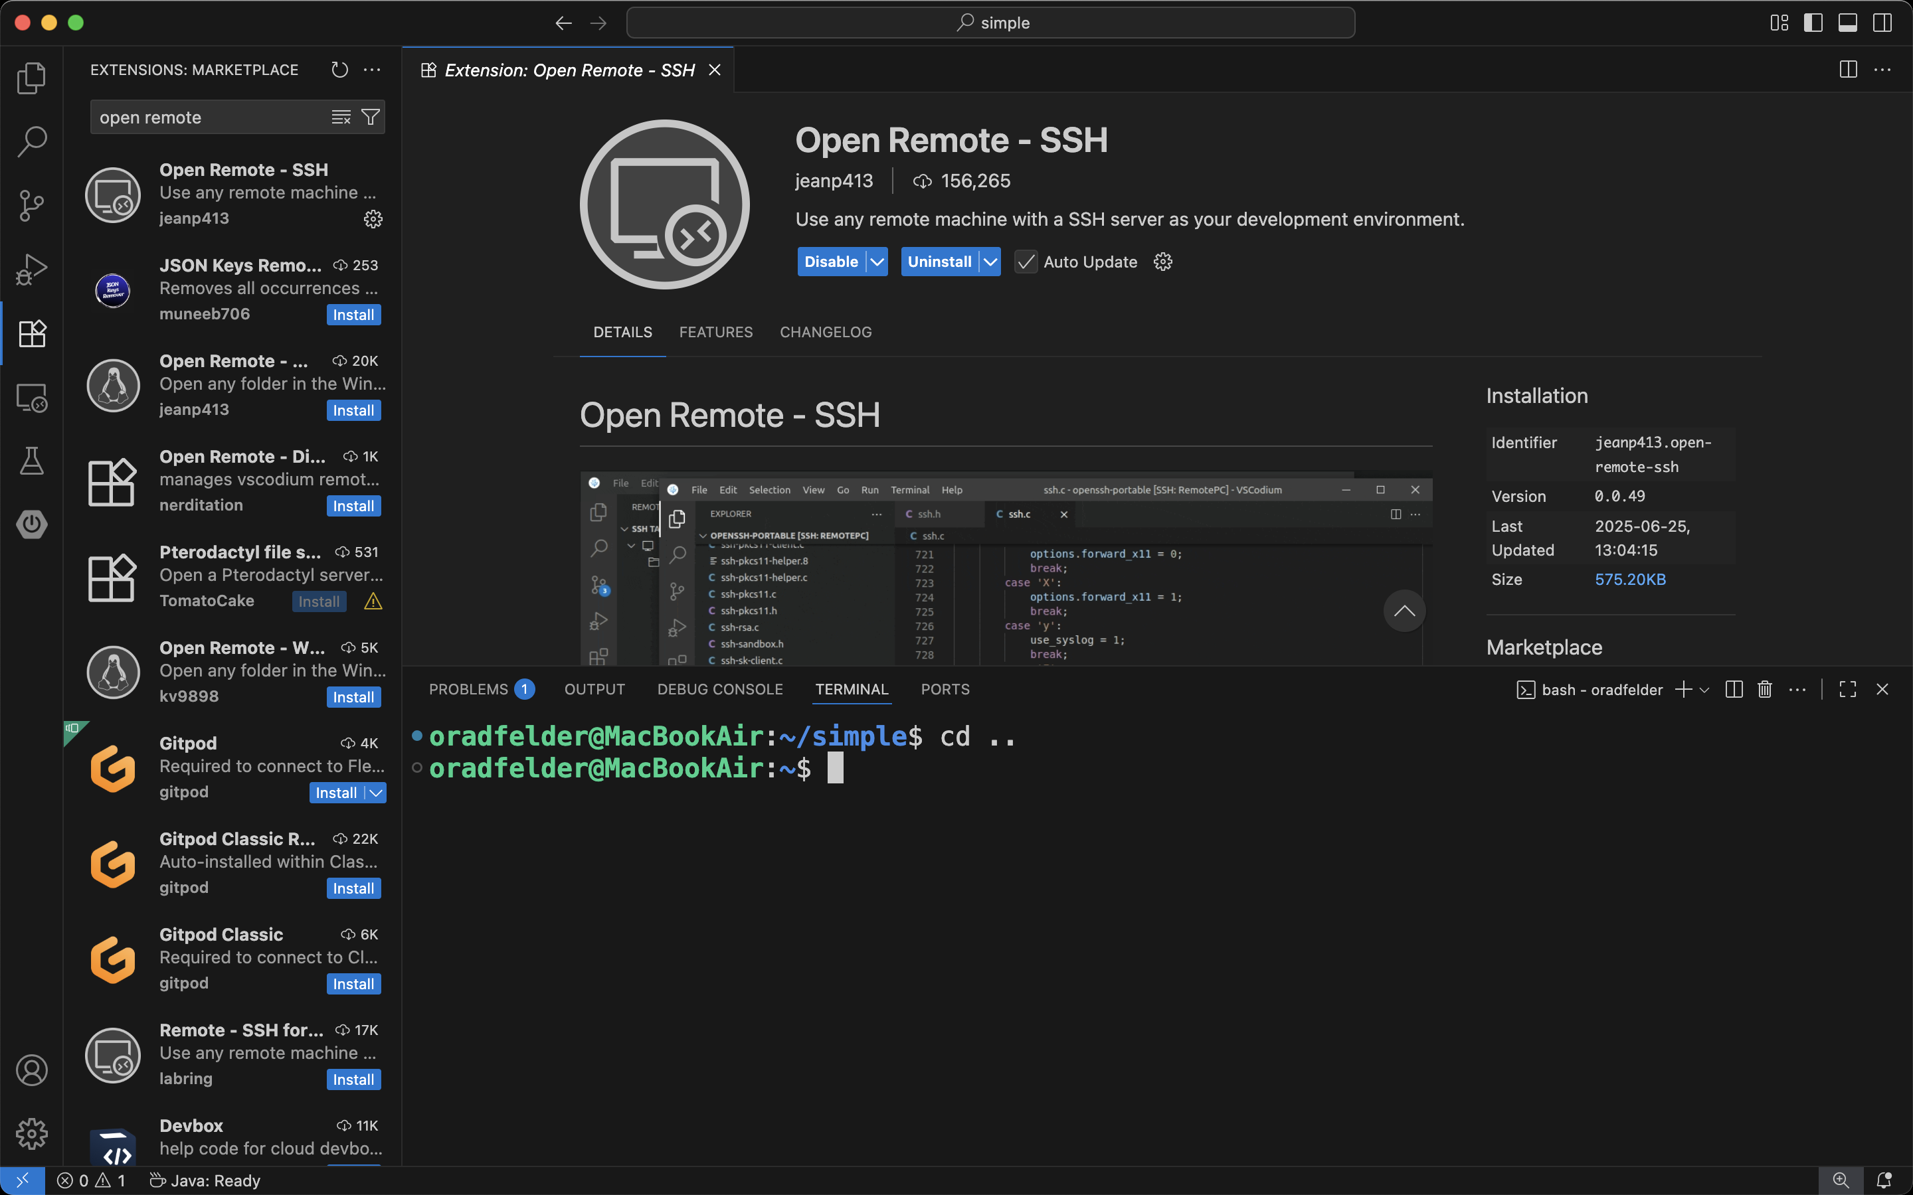Split the terminal pane

(1734, 689)
